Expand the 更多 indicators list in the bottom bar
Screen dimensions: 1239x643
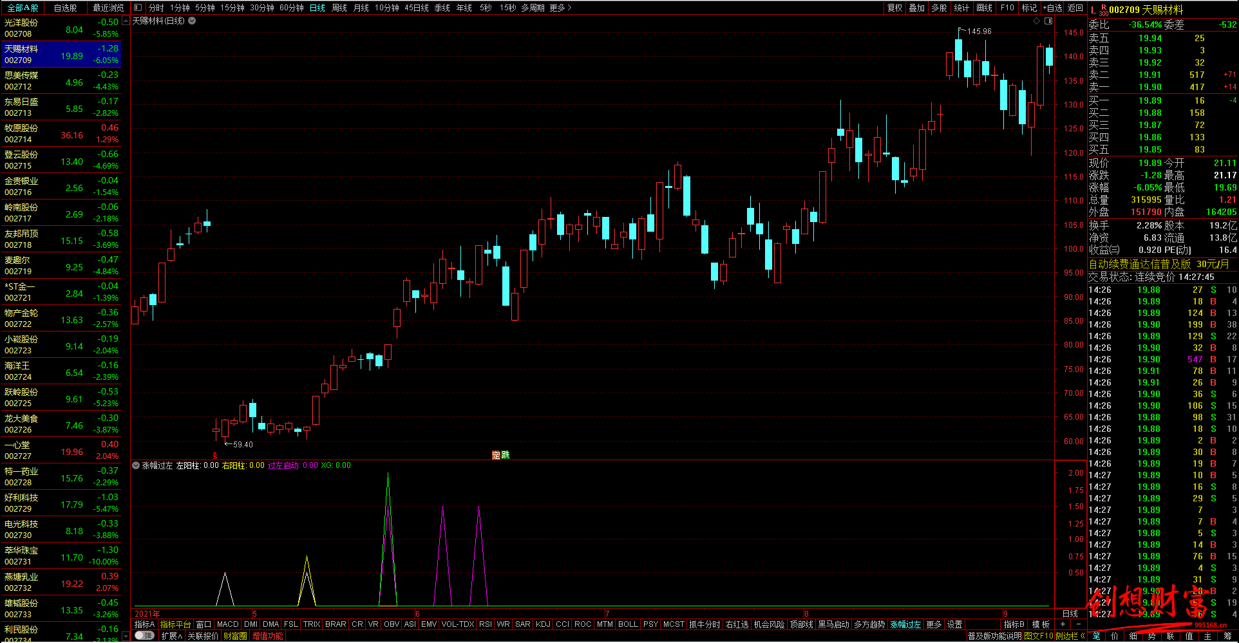[934, 624]
